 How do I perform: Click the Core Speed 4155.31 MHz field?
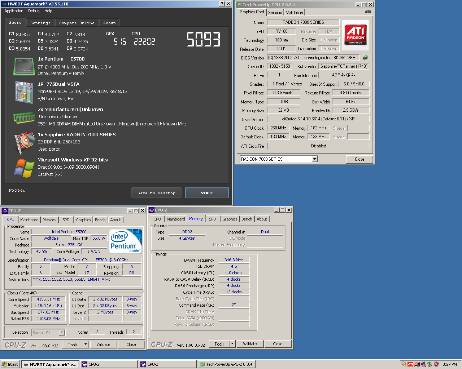pos(48,299)
